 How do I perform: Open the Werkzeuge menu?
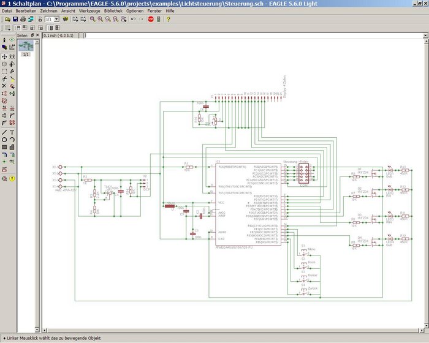click(x=89, y=11)
